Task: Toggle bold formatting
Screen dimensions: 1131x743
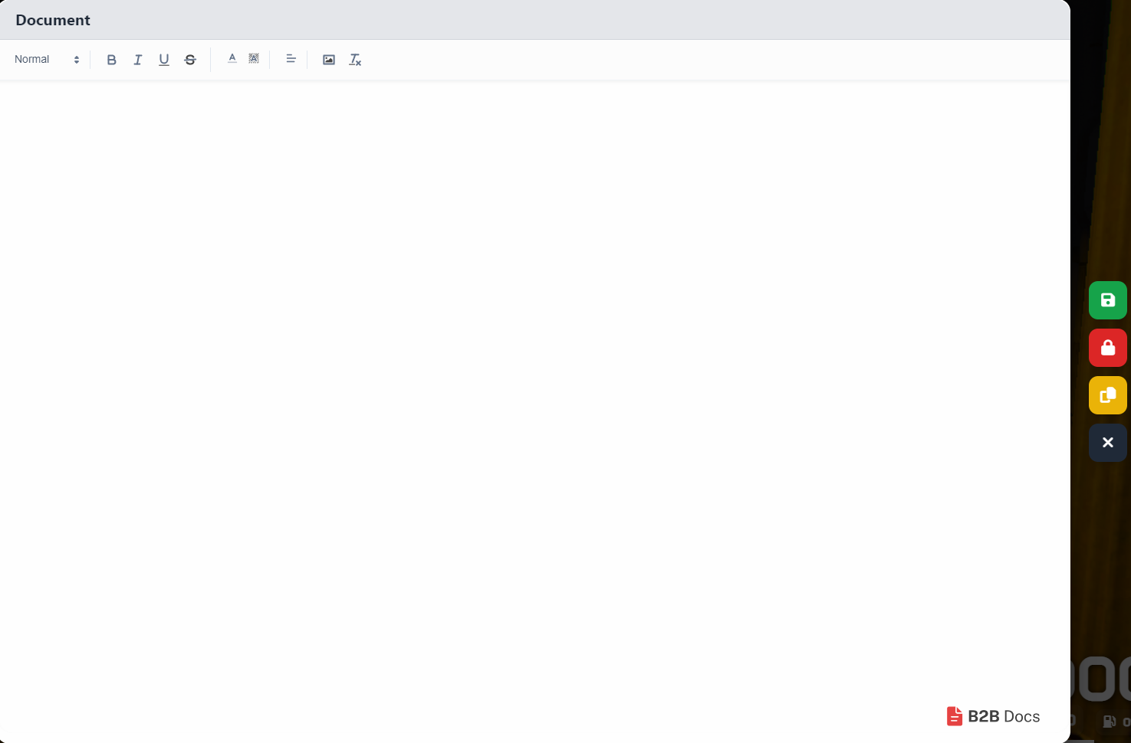Action: click(112, 60)
